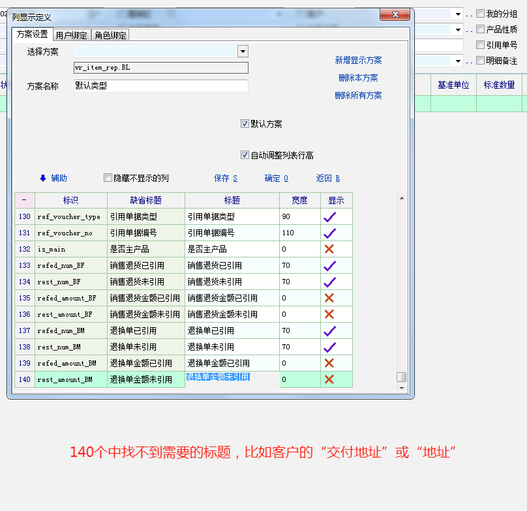Click the red X for row 140 rest_amount_BM
The height and width of the screenshot is (511, 527).
(329, 379)
